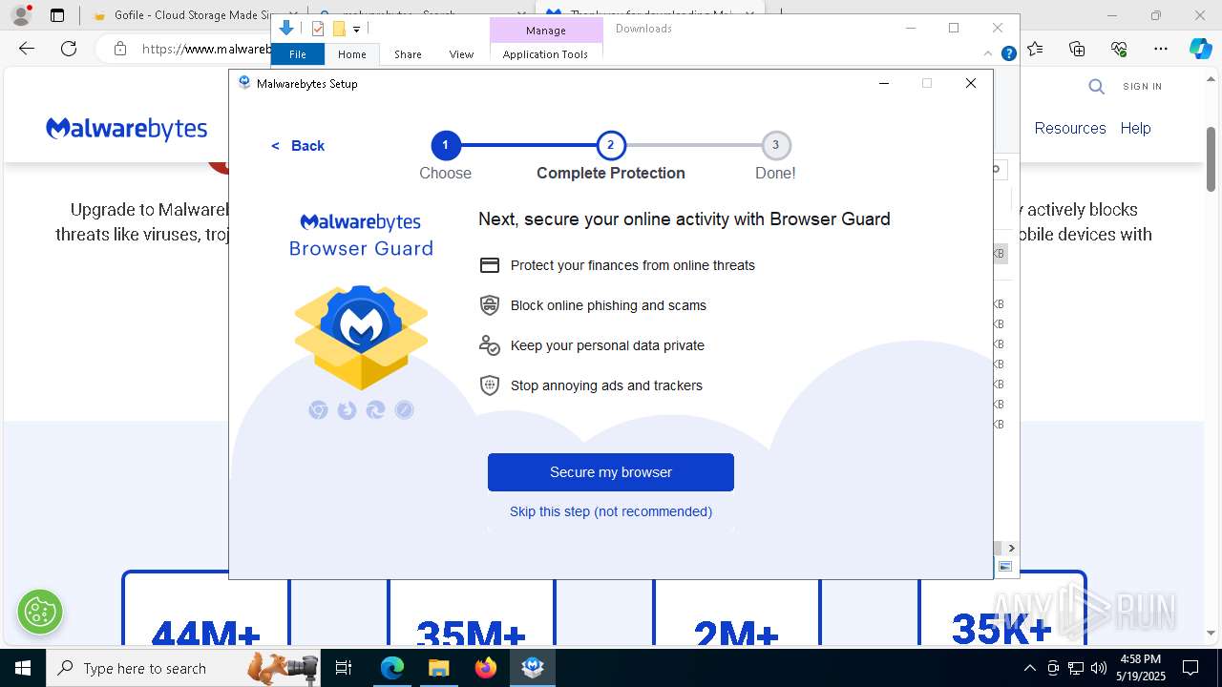1222x687 pixels.
Task: Maximize the Downloads Explorer window
Action: pos(954,28)
